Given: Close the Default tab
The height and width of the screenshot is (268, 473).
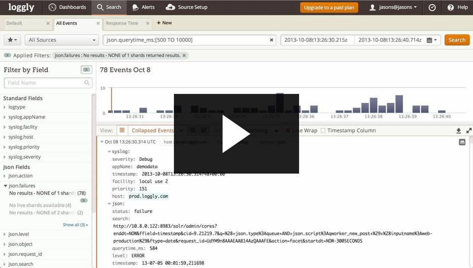Looking at the screenshot, I should 48,23.
